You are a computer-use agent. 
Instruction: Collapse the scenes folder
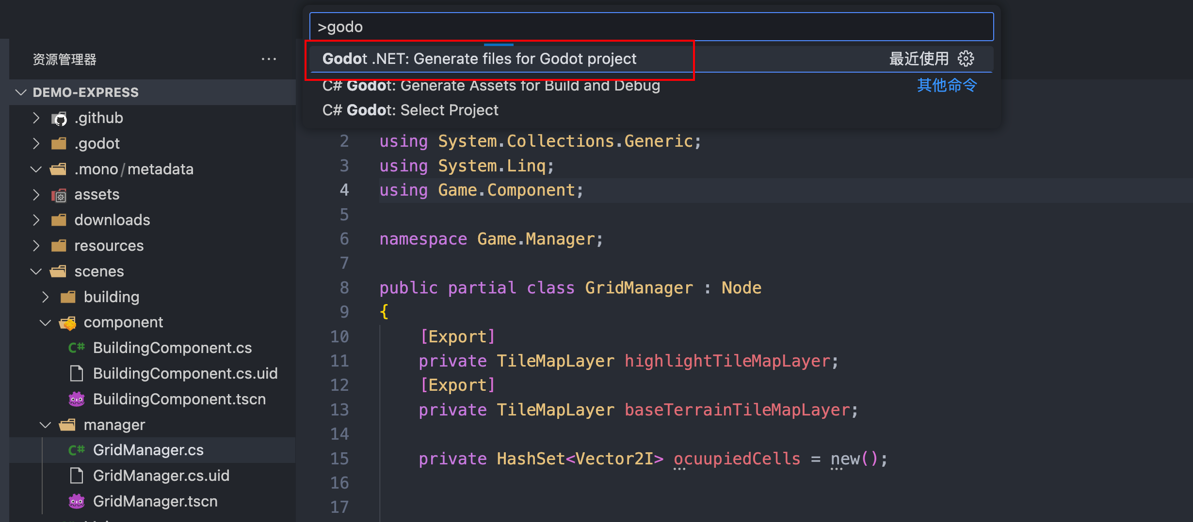click(x=36, y=271)
